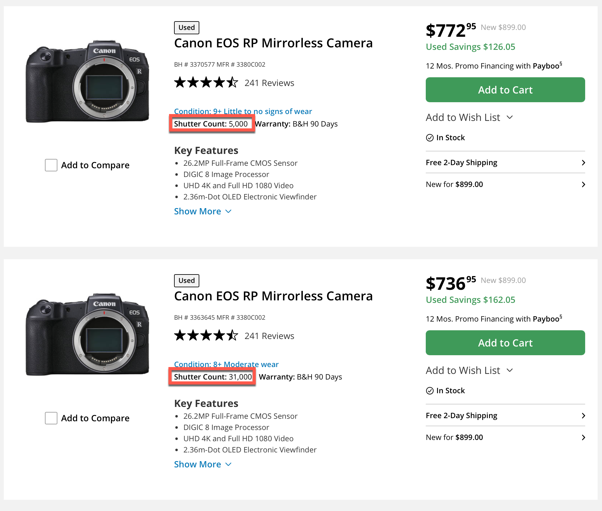The width and height of the screenshot is (602, 511).
Task: Open the 8+ Moderate wear condition link
Action: 226,364
